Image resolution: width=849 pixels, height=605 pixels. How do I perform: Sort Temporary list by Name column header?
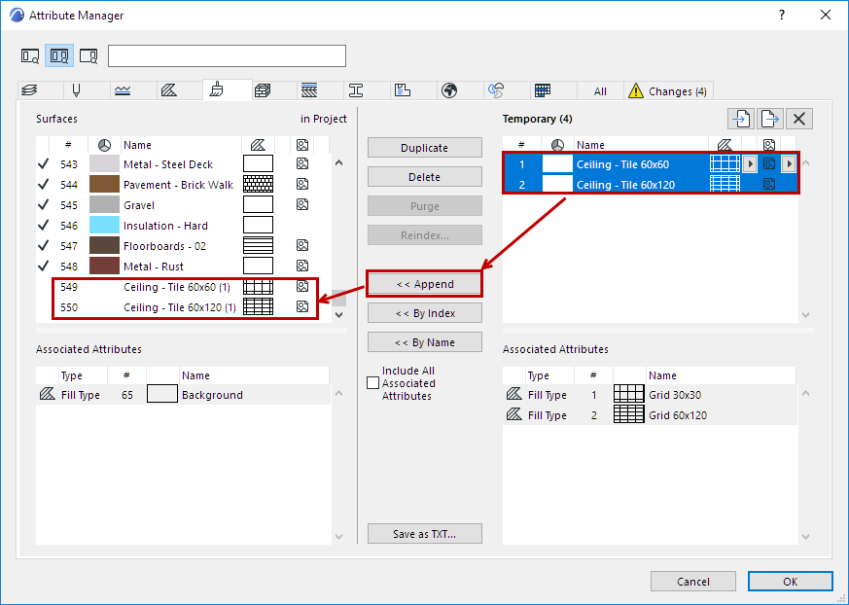[x=641, y=145]
